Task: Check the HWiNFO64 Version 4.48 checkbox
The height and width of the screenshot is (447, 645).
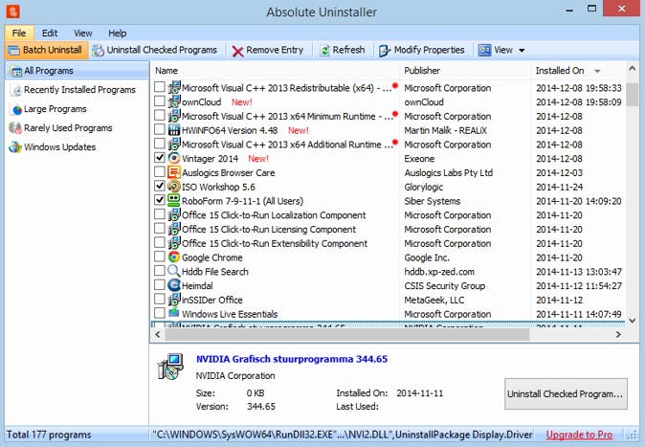Action: point(160,129)
